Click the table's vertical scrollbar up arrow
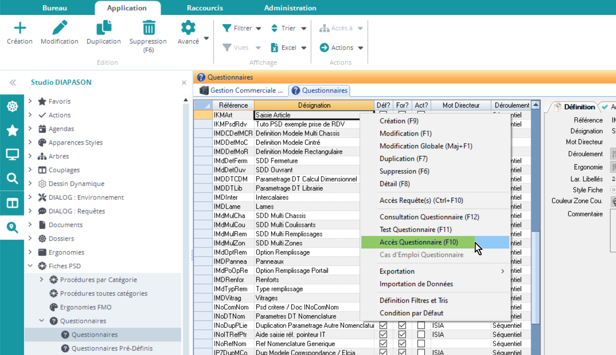616x355 pixels. tap(535, 105)
